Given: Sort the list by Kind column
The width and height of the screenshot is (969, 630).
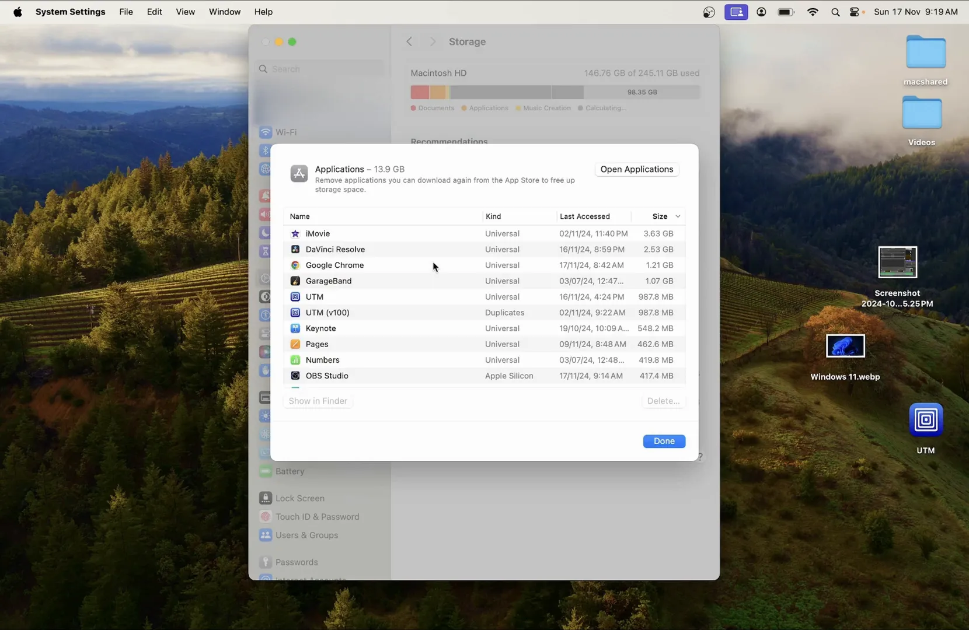Looking at the screenshot, I should click(519, 216).
